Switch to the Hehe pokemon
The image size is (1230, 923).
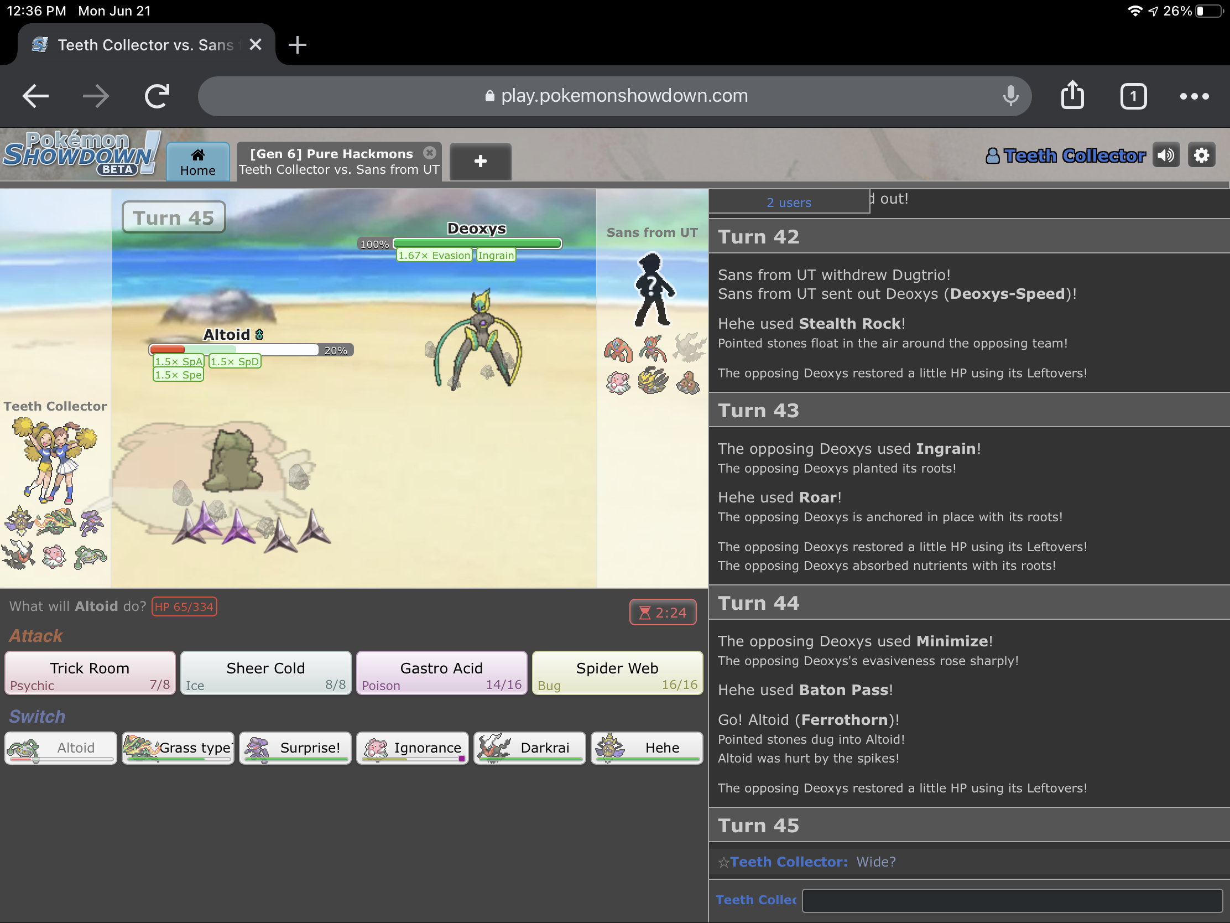(x=646, y=748)
